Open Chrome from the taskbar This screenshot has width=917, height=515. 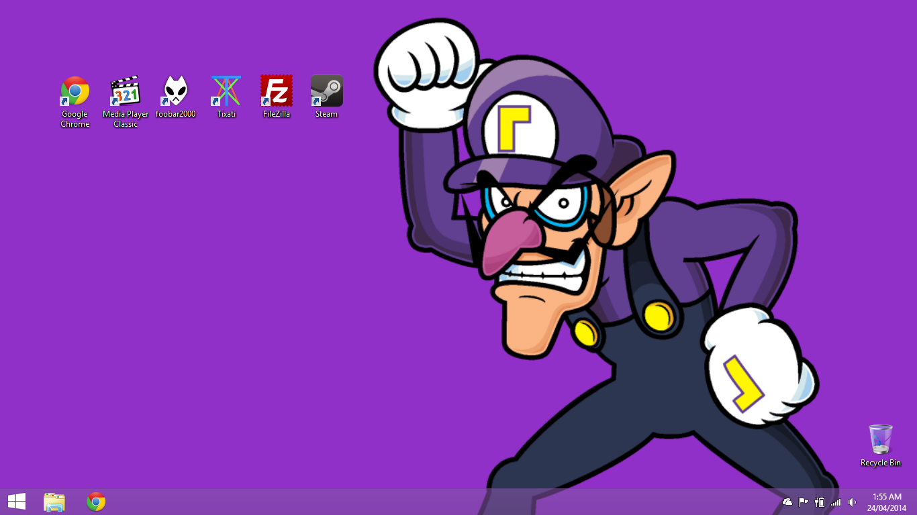click(96, 502)
